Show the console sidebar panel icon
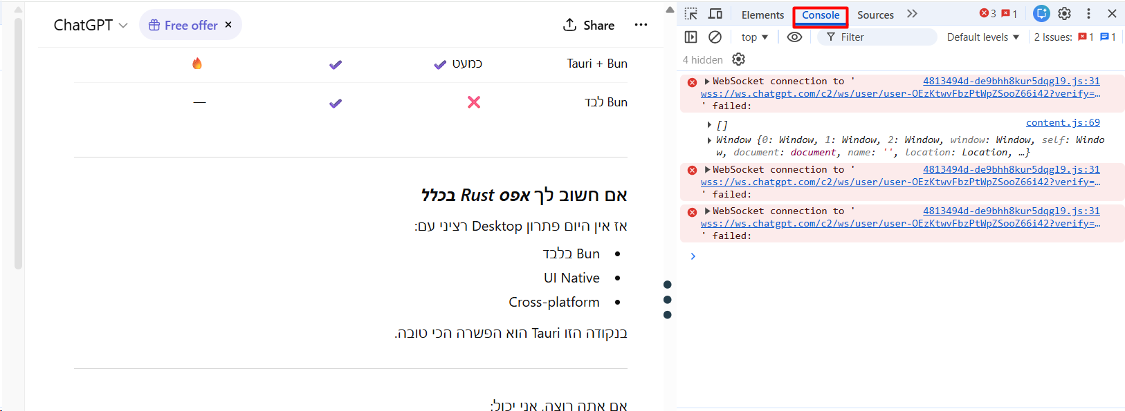Viewport: 1125px width, 411px height. point(690,37)
